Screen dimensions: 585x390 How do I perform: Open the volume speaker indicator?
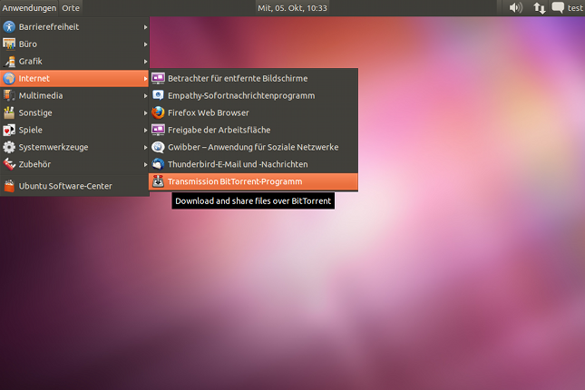[x=516, y=7]
